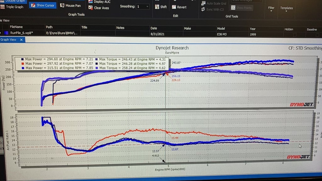This screenshot has width=322, height=181.
Task: Check the Baseline box for RunFile_6
Action: [x=317, y=35]
